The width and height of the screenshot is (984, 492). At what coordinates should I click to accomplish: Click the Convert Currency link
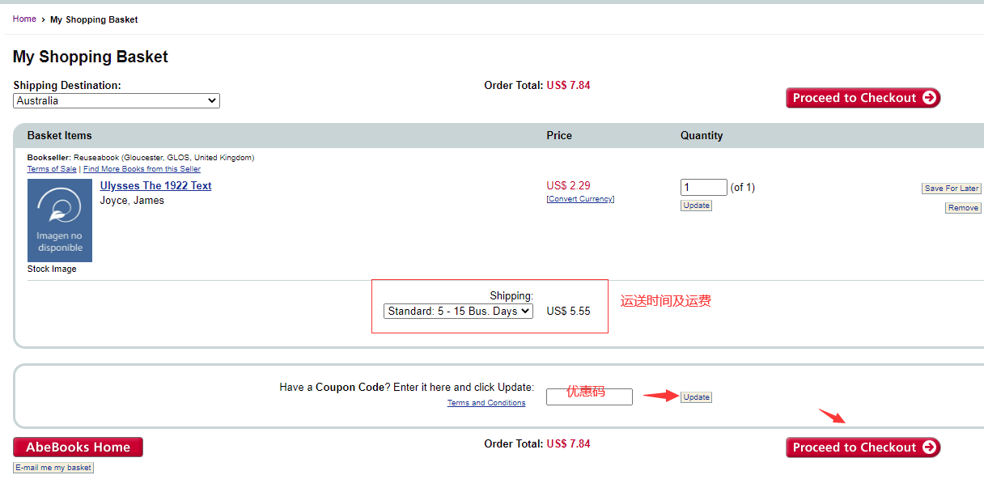click(580, 199)
